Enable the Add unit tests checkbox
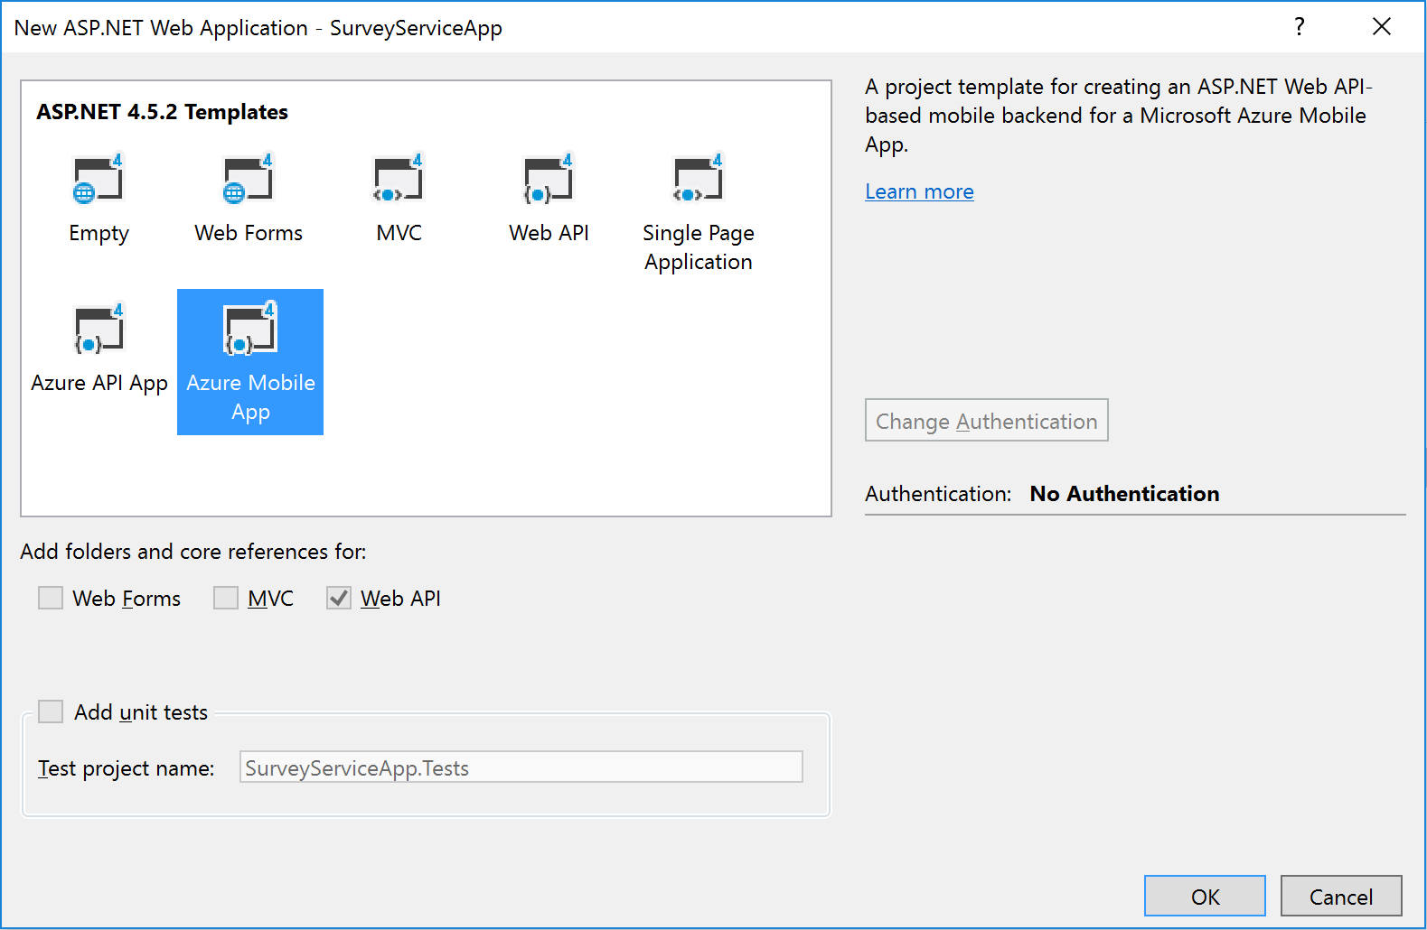The height and width of the screenshot is (930, 1427). tap(51, 711)
